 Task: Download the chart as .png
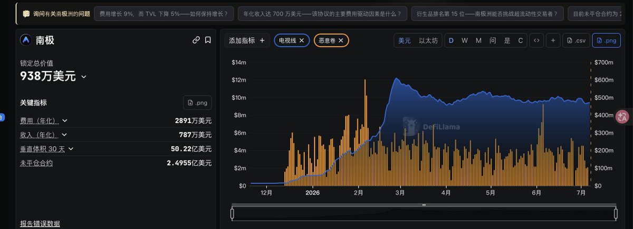606,41
